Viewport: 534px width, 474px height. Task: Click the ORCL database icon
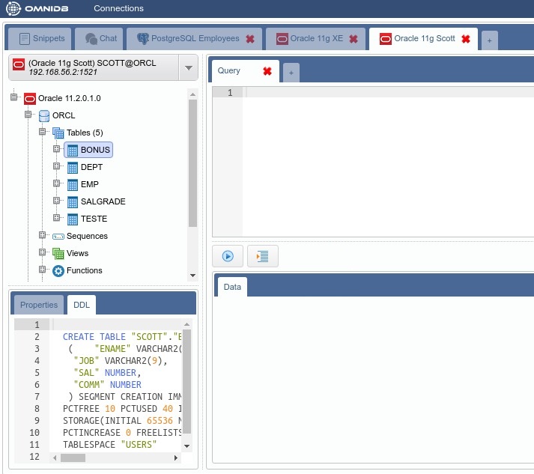(44, 115)
